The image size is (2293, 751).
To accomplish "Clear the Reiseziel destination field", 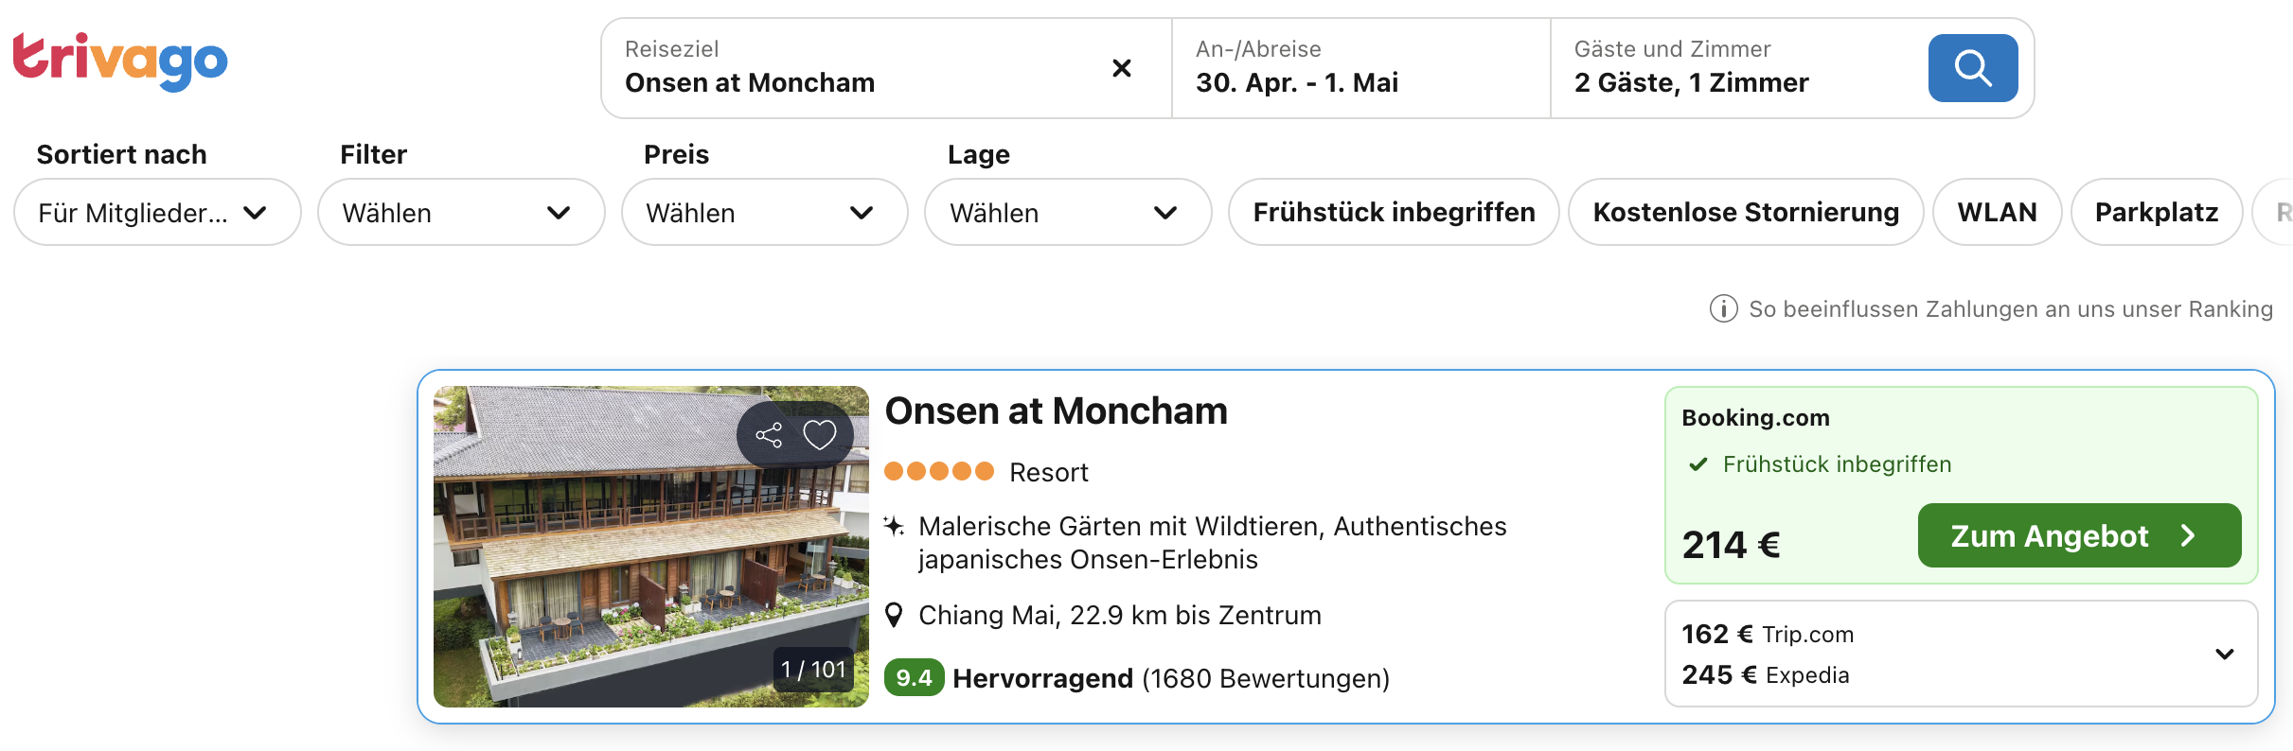I will click(1121, 68).
